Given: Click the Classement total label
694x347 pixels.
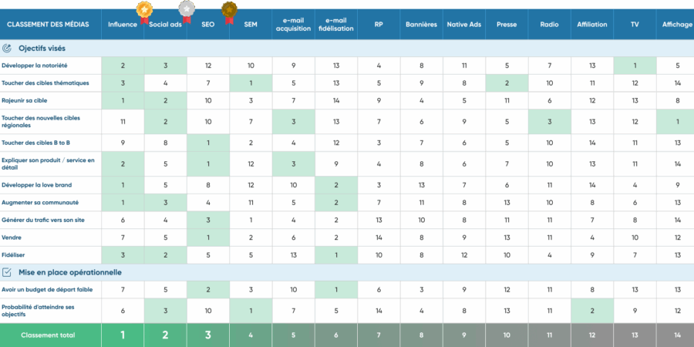Looking at the screenshot, I should (x=48, y=335).
